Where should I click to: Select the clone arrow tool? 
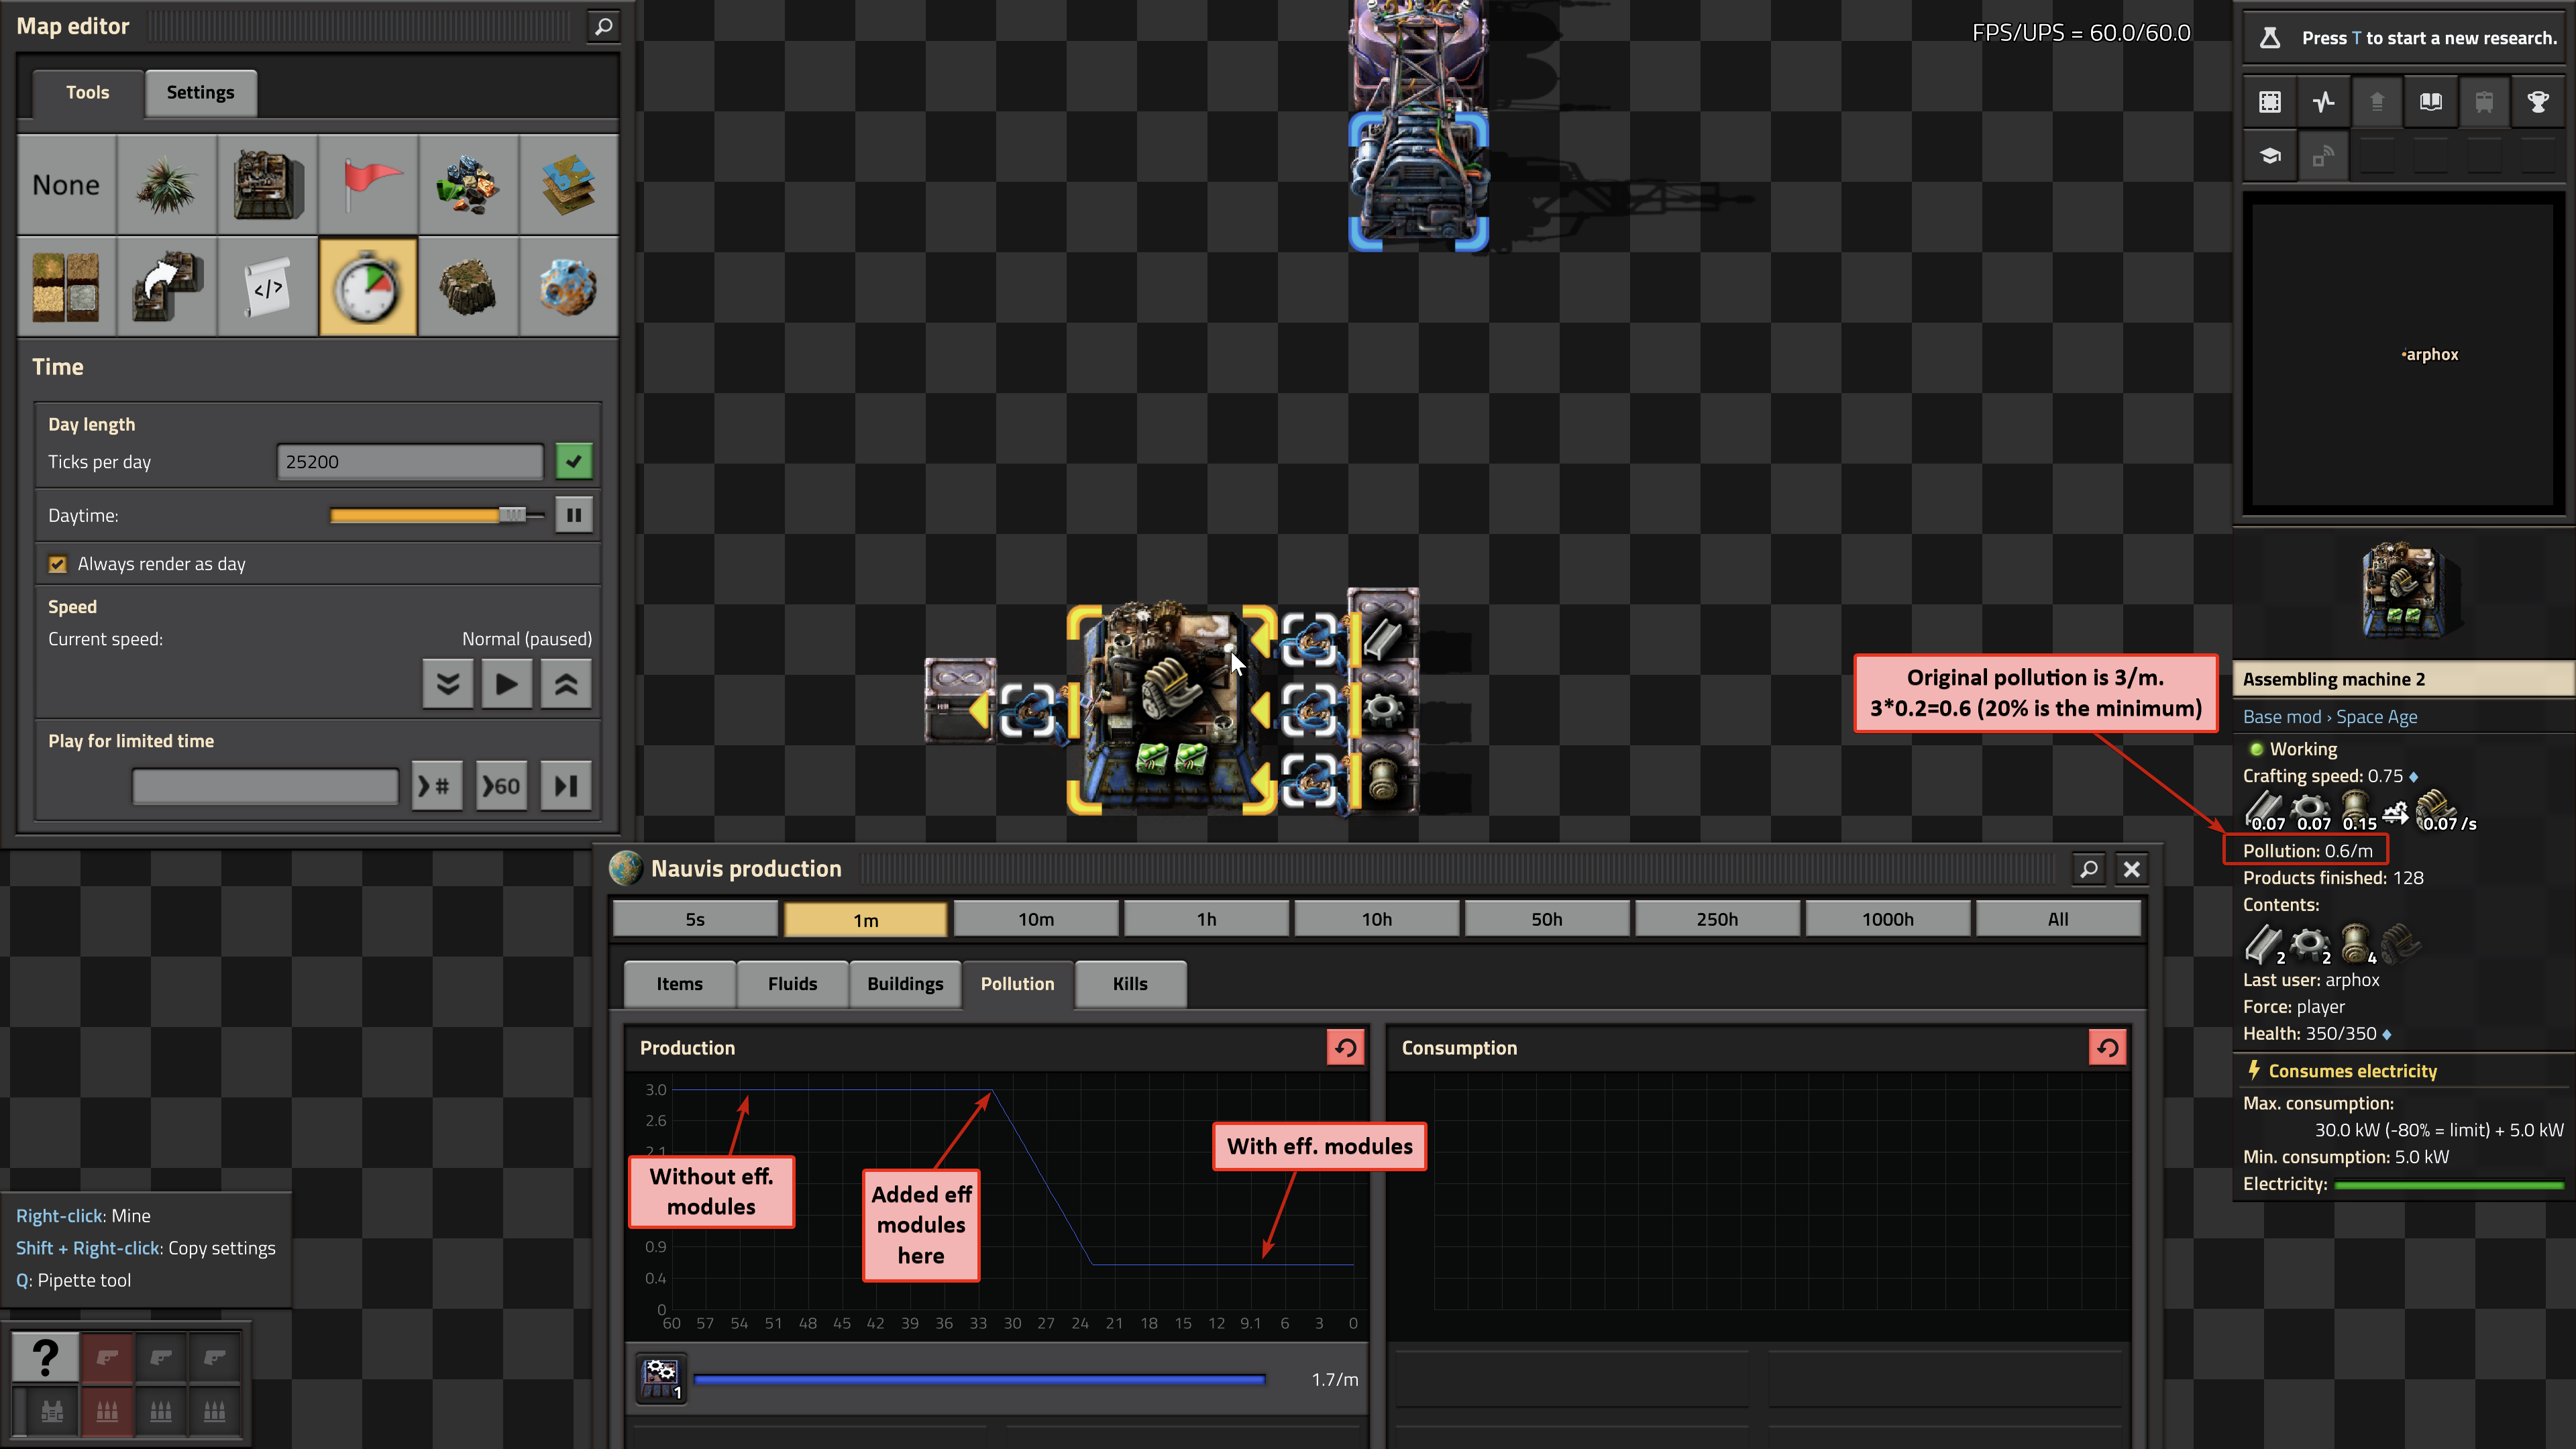pos(166,287)
